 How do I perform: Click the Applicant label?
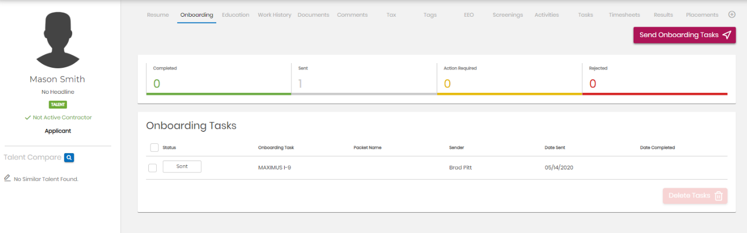57,131
